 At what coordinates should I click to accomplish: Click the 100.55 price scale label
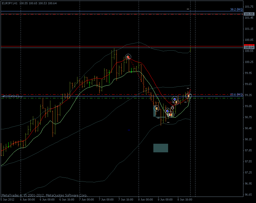[249, 51]
